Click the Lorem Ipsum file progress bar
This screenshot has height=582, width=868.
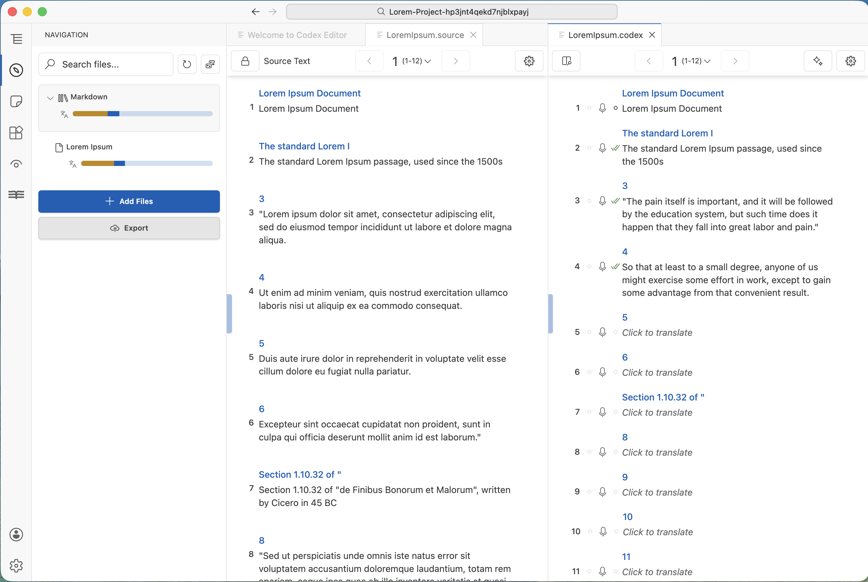(147, 163)
